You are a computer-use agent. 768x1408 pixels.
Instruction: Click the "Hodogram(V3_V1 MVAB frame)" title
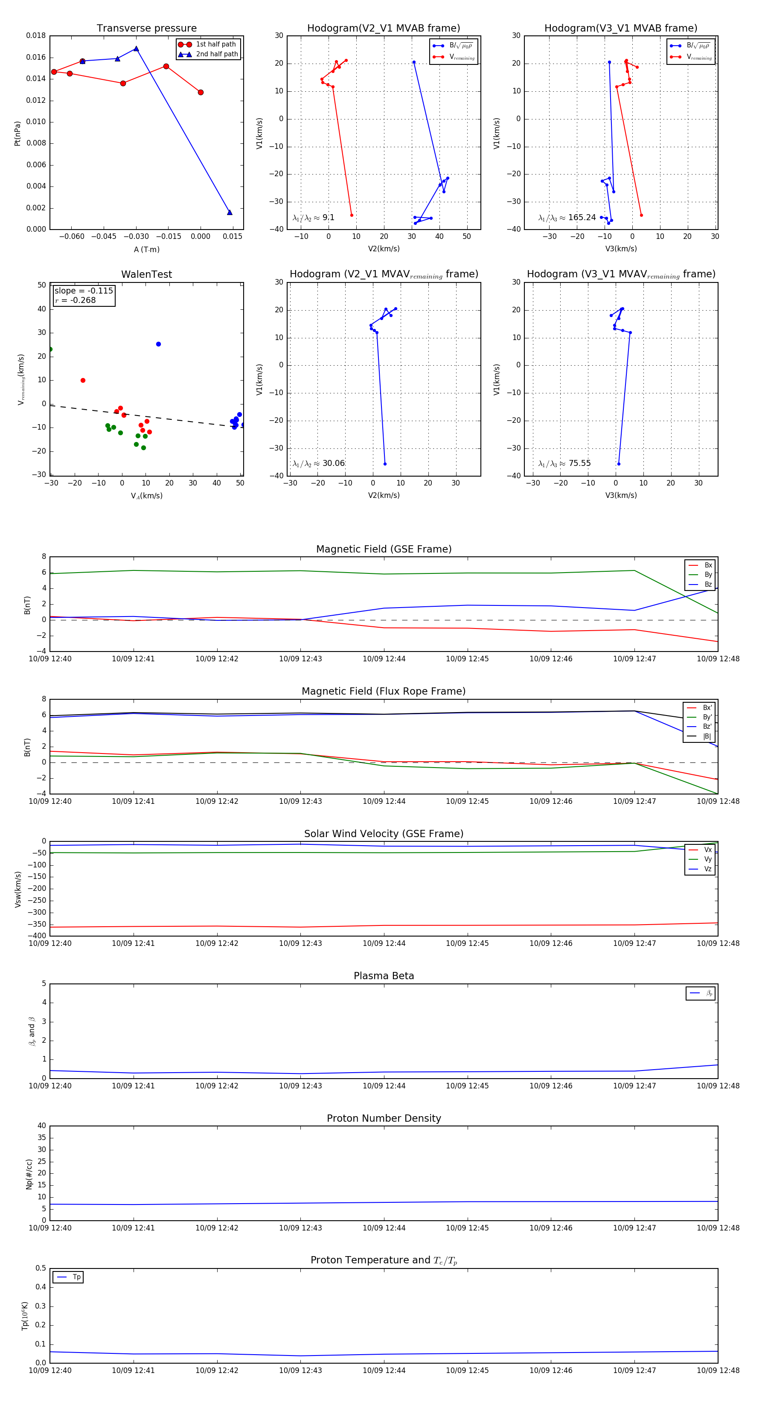(x=621, y=29)
